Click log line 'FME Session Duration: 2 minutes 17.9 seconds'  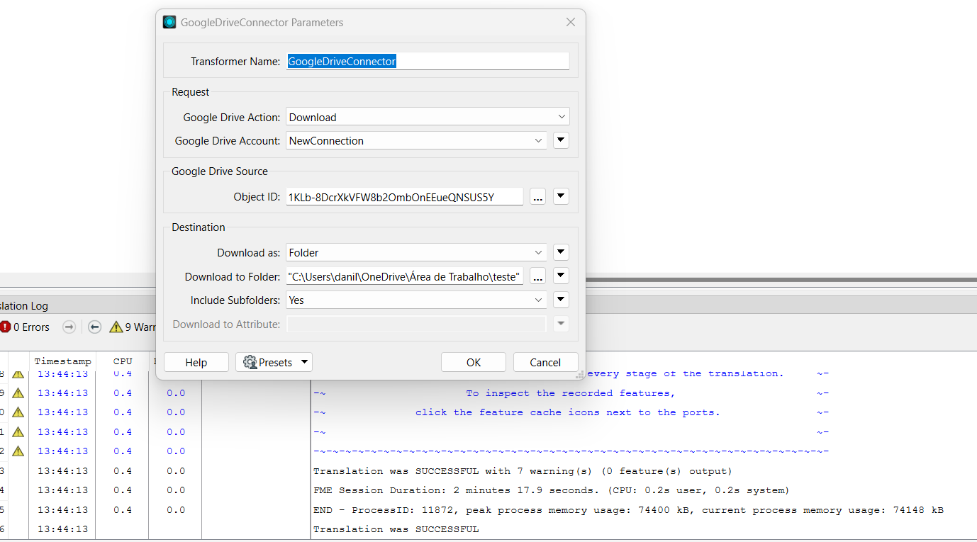click(x=550, y=490)
